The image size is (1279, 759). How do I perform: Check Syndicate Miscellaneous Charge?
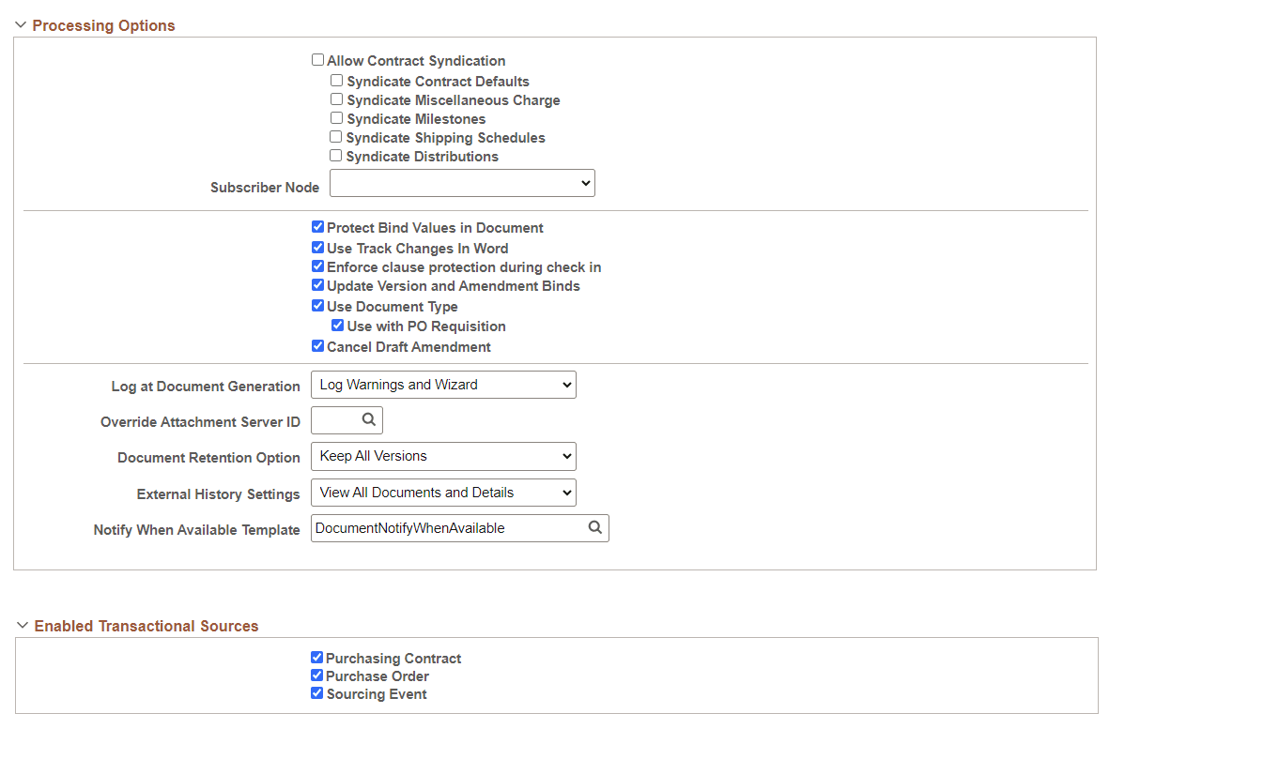tap(336, 99)
